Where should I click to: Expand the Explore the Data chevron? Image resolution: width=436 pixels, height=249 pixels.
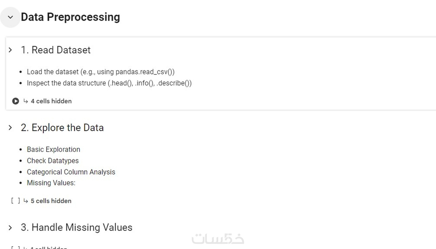[x=10, y=128]
